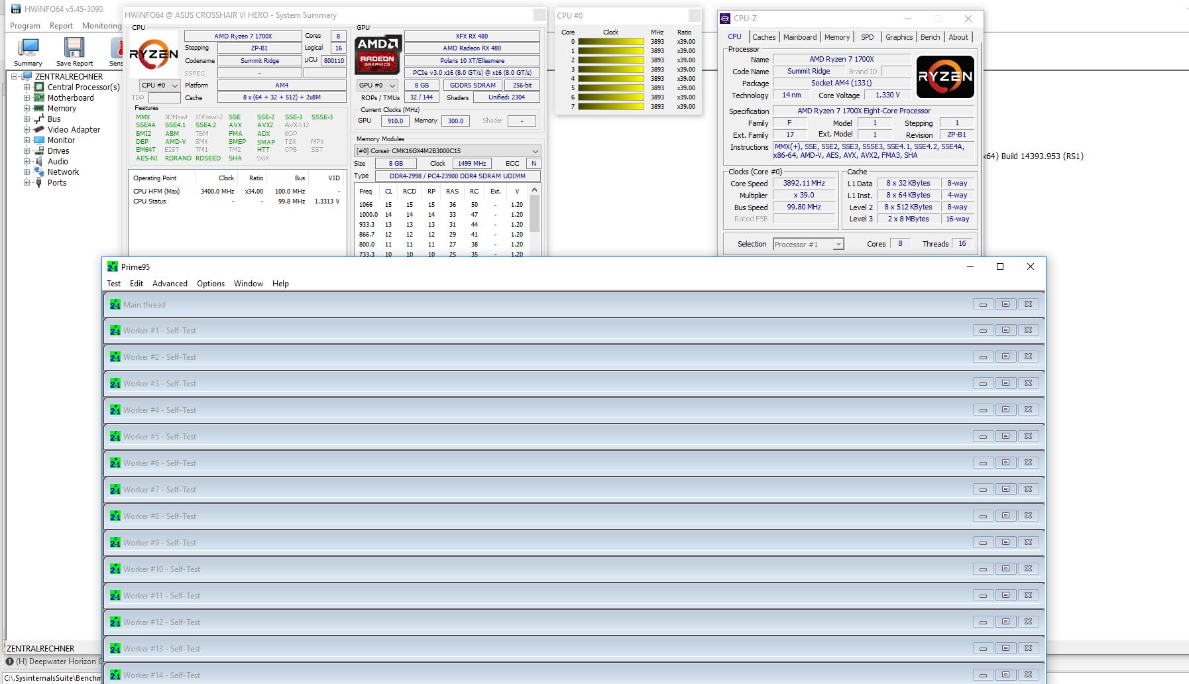Minimize the Worker #5 Self-Test child window
Image resolution: width=1189 pixels, height=684 pixels.
pos(983,436)
